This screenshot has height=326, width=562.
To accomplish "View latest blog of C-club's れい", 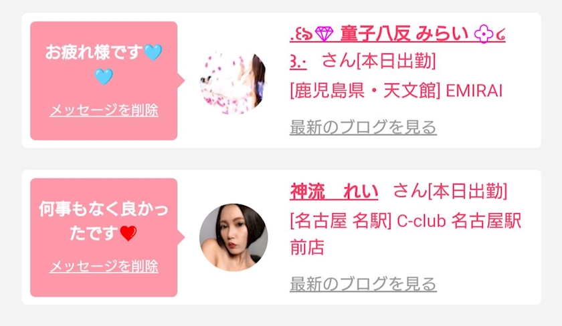I will (x=363, y=283).
